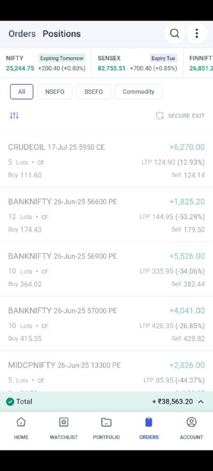Select the NSEFO filter chip

(x=55, y=92)
